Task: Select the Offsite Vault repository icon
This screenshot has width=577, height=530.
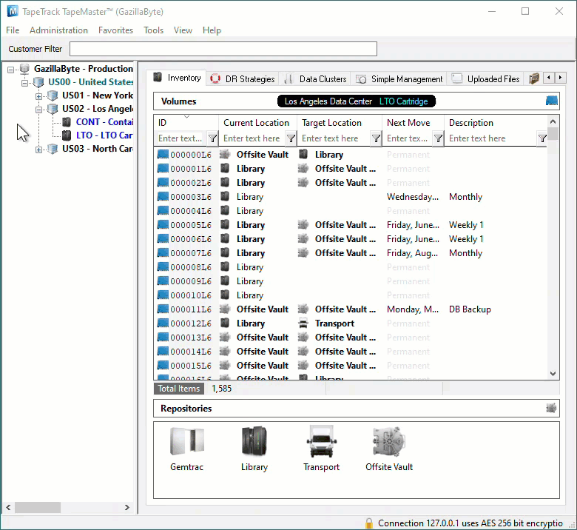Action: [389, 441]
